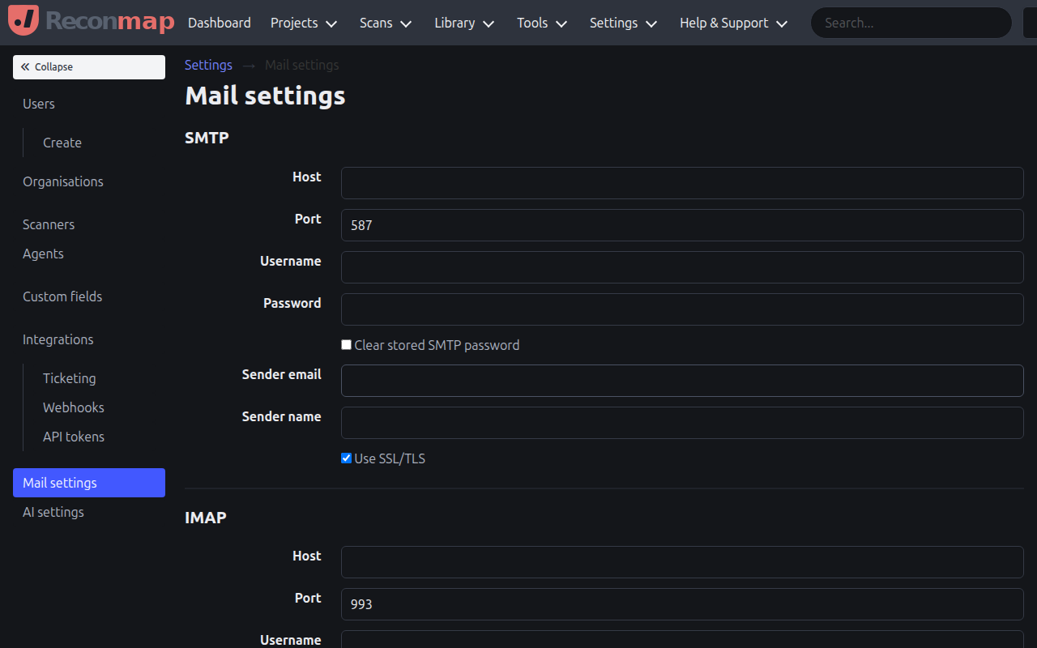
Task: Open the Projects dropdown
Action: tap(303, 23)
